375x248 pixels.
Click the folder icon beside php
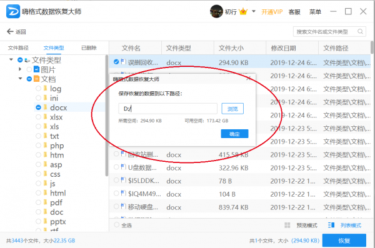(x=45, y=145)
